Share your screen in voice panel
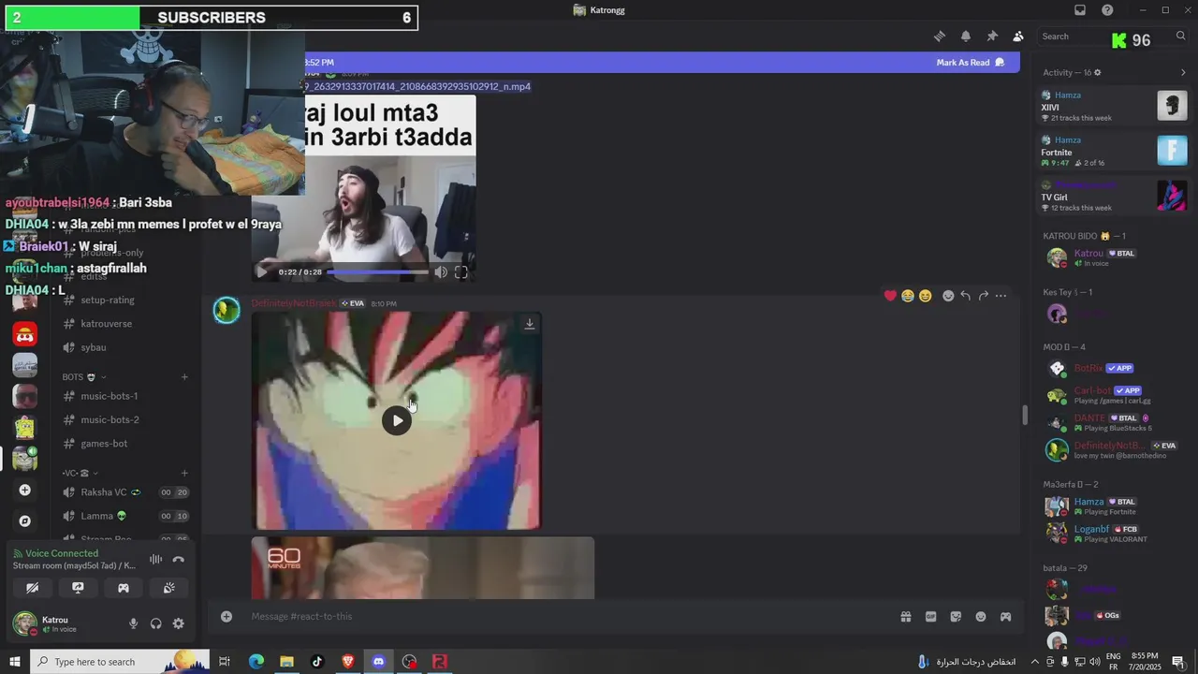 pyautogui.click(x=78, y=588)
